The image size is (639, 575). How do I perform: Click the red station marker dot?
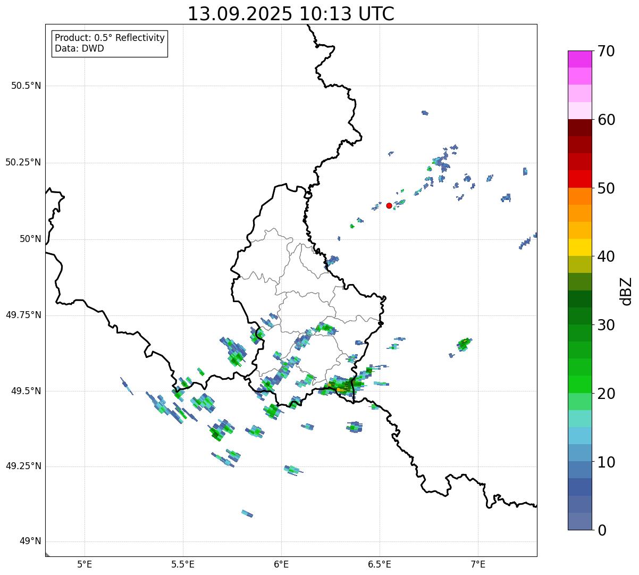(389, 205)
